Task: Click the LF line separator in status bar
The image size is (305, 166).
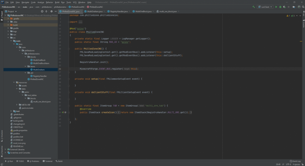Action: click(283, 164)
